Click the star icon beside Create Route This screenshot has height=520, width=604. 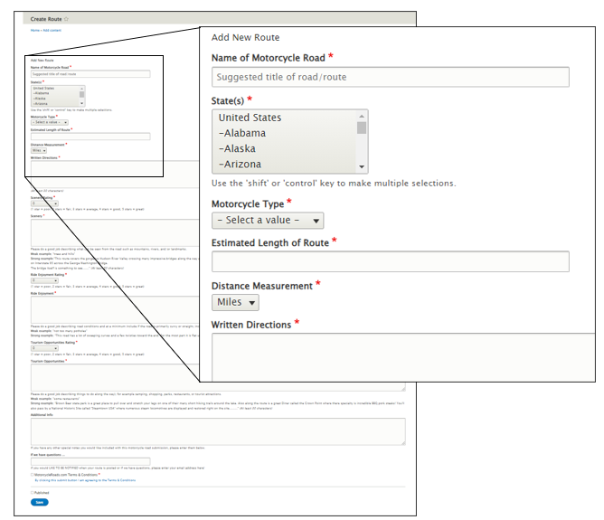(66, 18)
